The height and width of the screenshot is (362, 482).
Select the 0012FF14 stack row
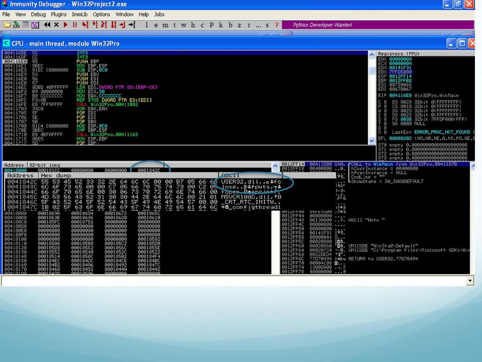(375, 164)
